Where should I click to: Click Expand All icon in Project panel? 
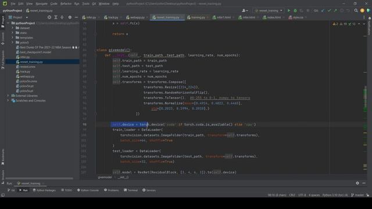coord(56,17)
